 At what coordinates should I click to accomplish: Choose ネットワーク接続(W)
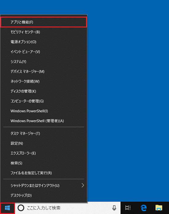[x=44, y=81]
